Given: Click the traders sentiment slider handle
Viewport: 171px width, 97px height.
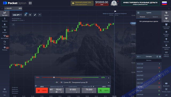Looking at the screenshot, I should 54,77.
